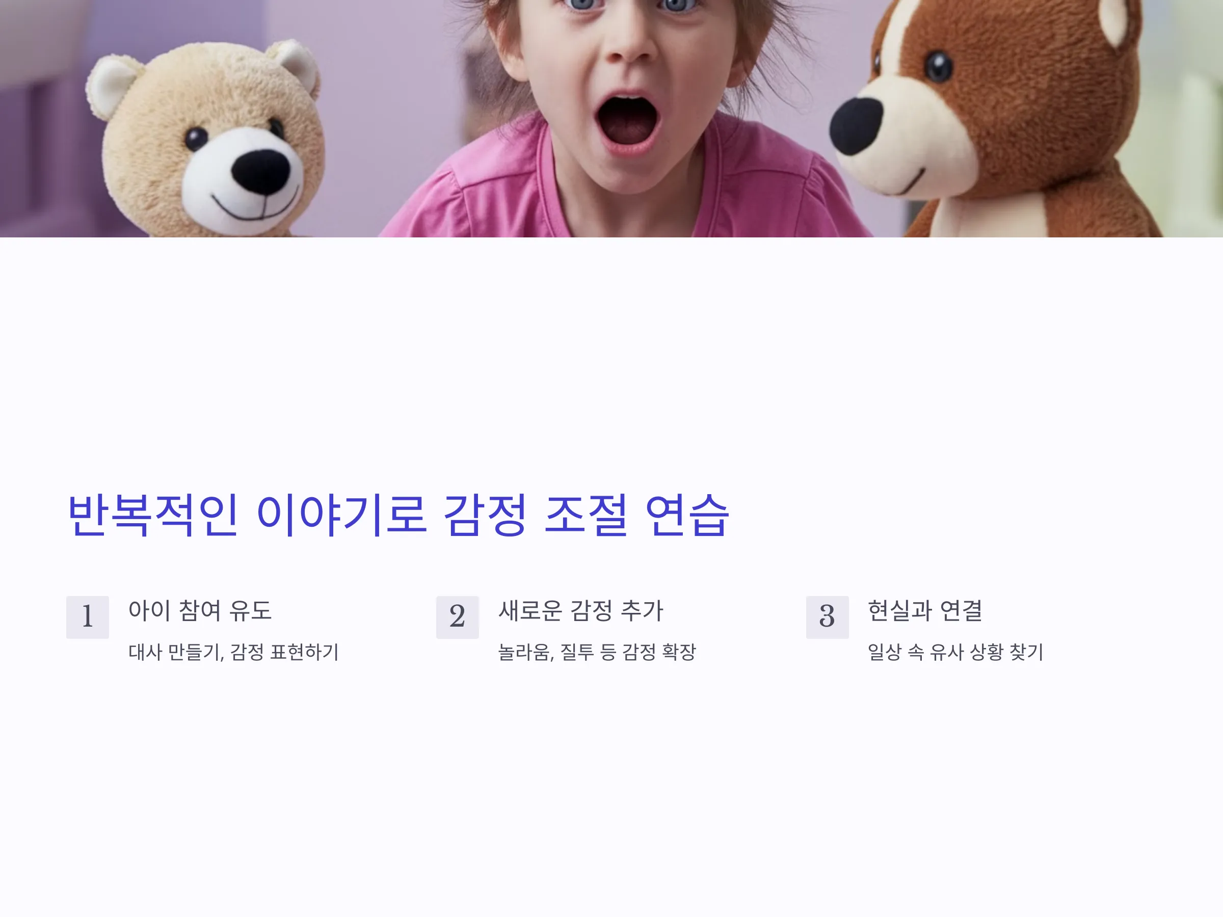
Task: Click the word 감정 in the heading
Action: 486,515
